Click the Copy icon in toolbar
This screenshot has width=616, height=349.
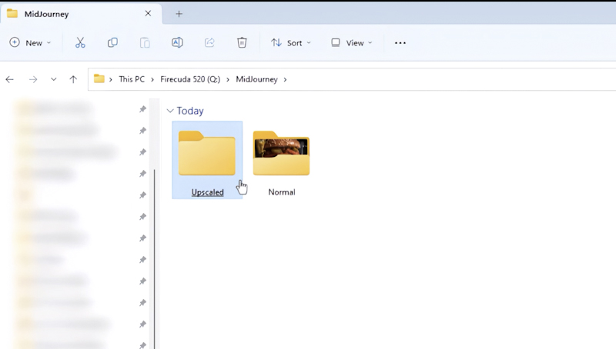(x=112, y=43)
